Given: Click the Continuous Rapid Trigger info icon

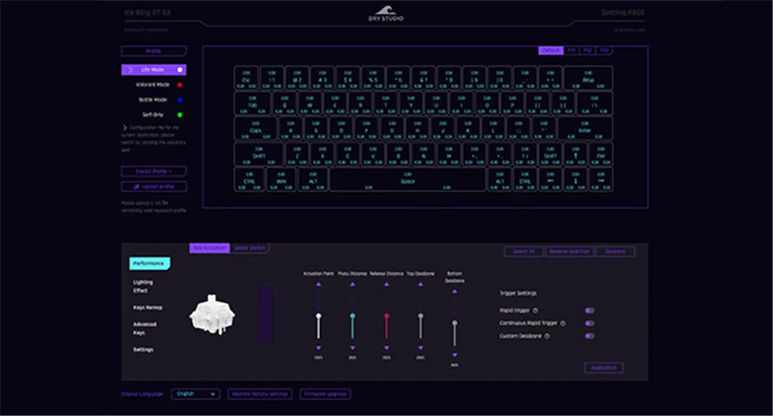Looking at the screenshot, I should pyautogui.click(x=563, y=323).
